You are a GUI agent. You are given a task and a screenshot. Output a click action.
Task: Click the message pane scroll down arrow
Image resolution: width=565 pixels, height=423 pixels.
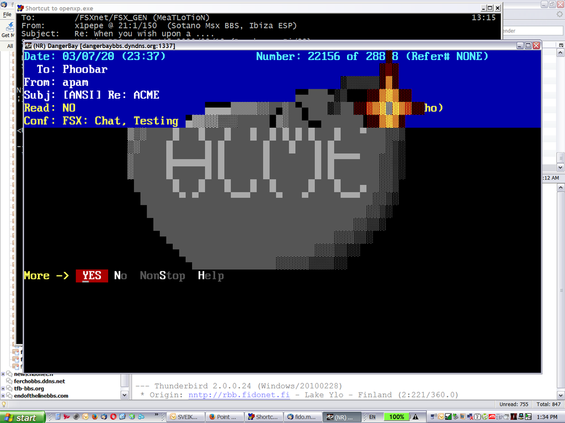tap(561, 395)
